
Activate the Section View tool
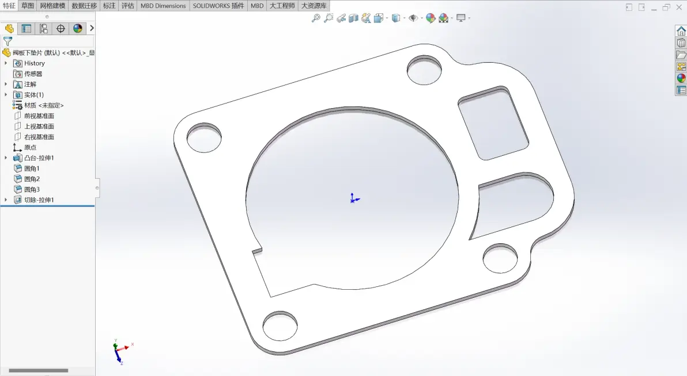(x=353, y=18)
